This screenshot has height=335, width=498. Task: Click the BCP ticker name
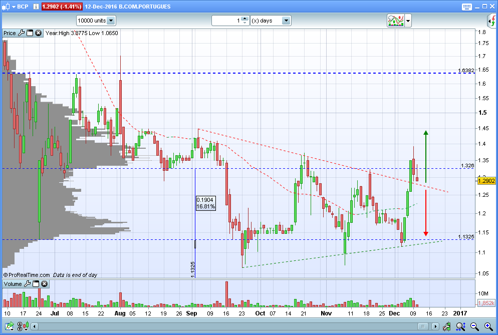point(23,7)
